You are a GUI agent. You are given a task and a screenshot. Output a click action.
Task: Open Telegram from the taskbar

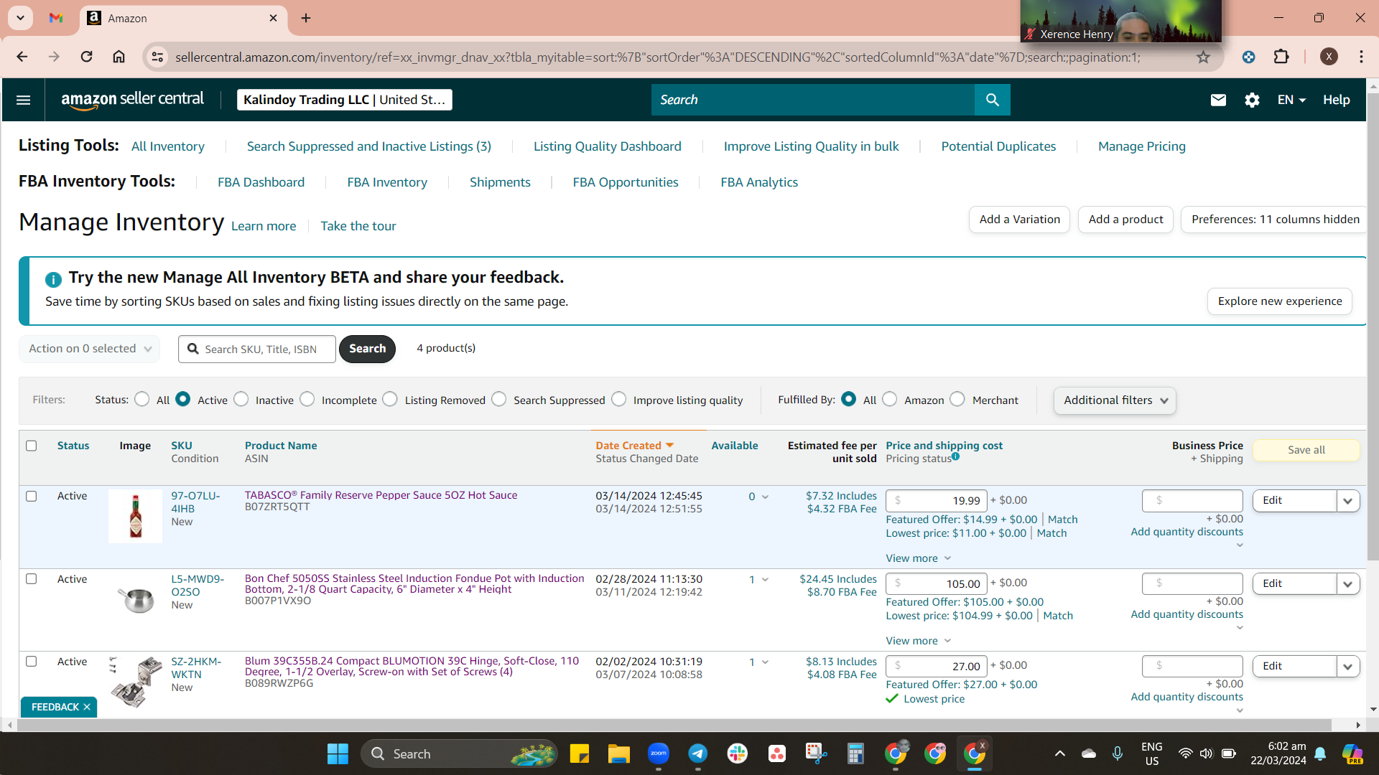point(698,753)
